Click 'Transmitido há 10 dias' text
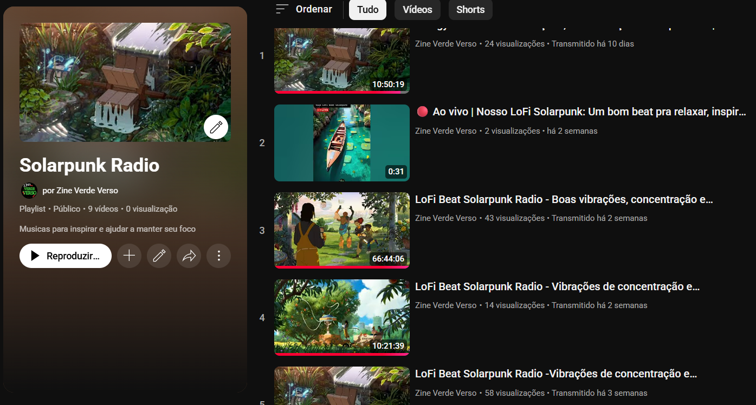 coord(593,44)
